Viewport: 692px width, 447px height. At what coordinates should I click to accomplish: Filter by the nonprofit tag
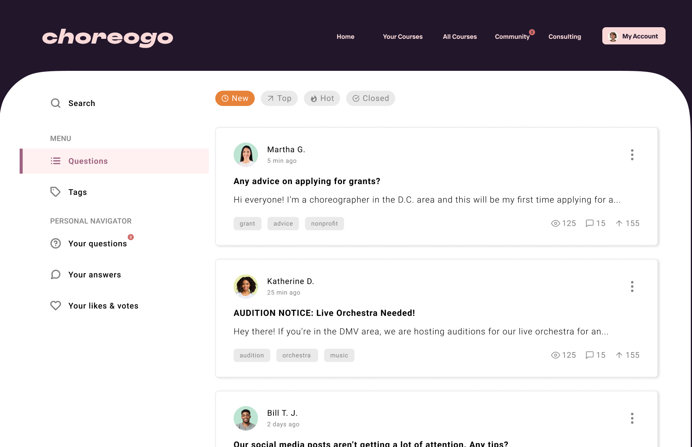324,224
